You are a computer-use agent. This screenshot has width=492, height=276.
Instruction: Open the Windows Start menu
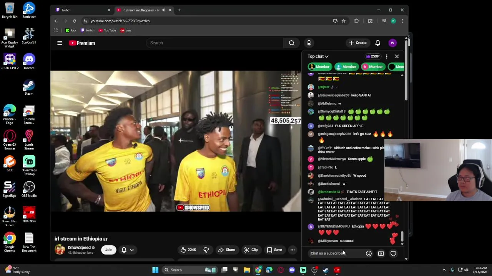pos(155,270)
